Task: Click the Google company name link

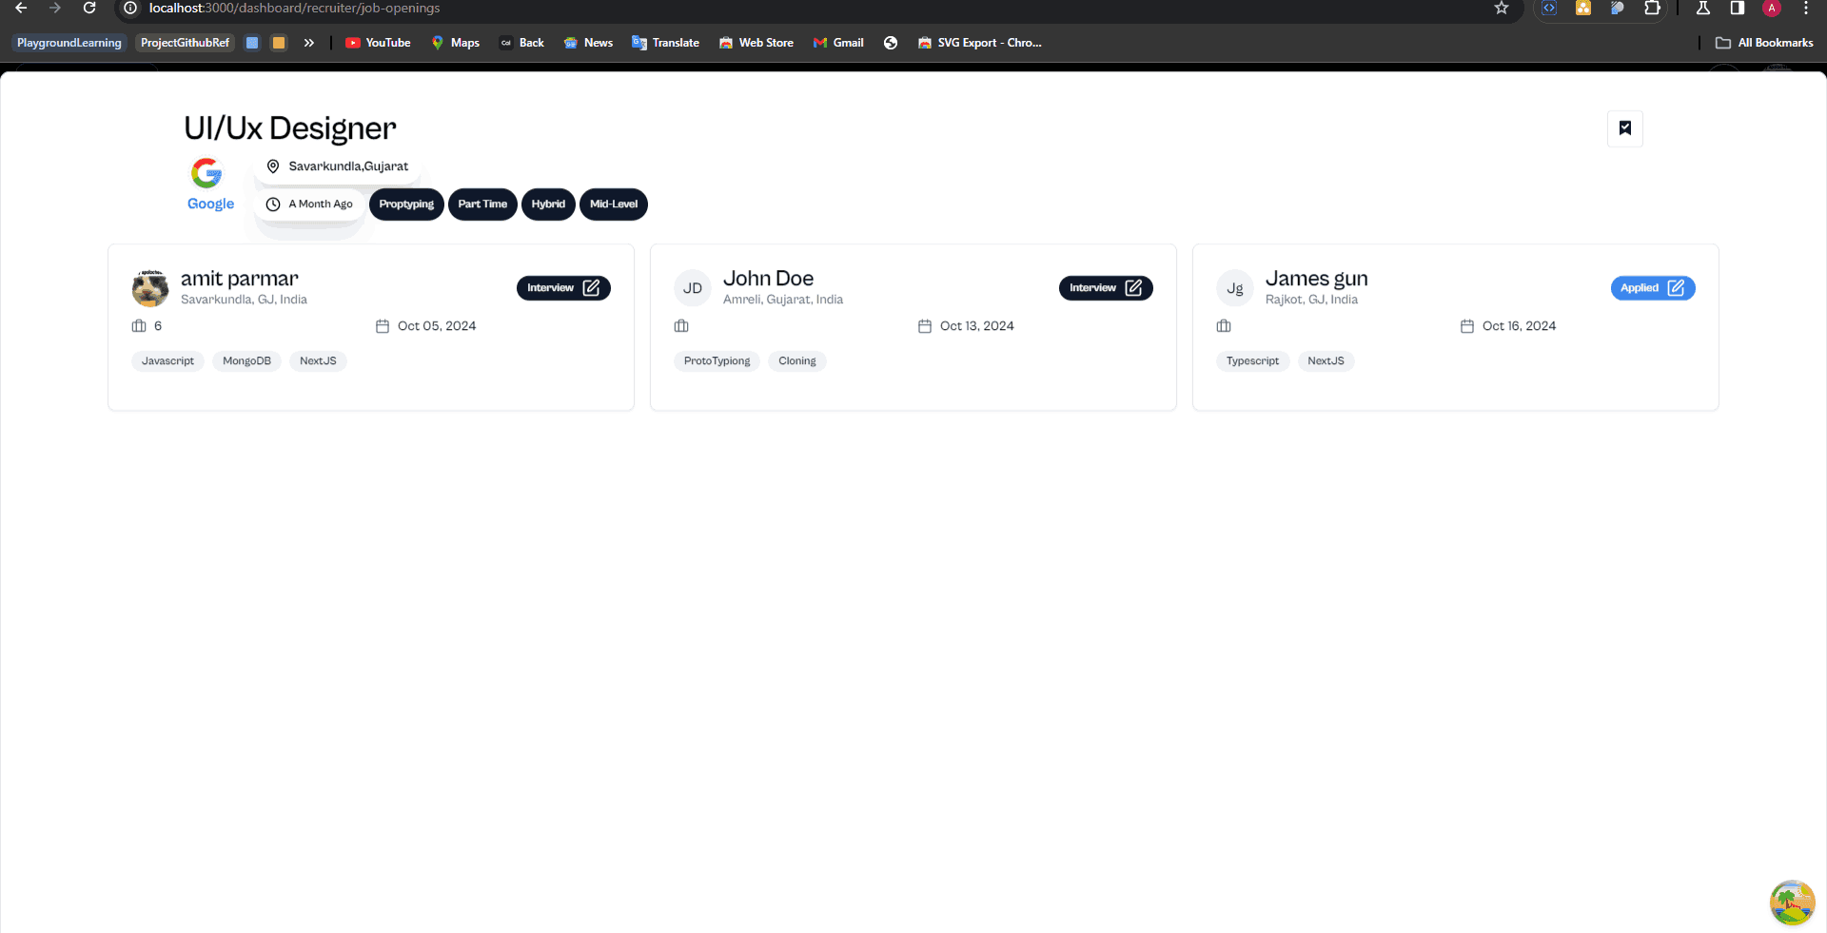Action: click(210, 204)
